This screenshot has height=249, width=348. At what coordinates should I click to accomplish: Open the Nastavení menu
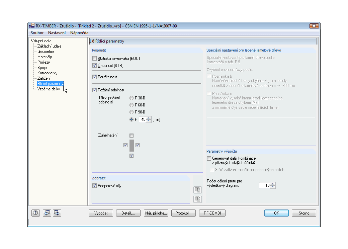(x=57, y=33)
